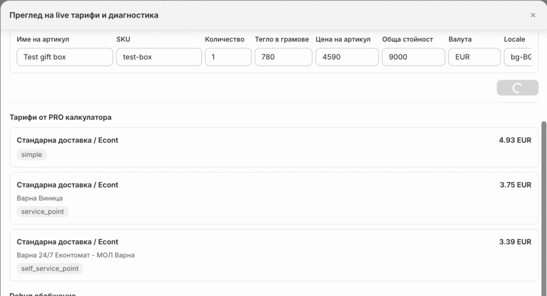Click the loading spinner button

tap(517, 88)
